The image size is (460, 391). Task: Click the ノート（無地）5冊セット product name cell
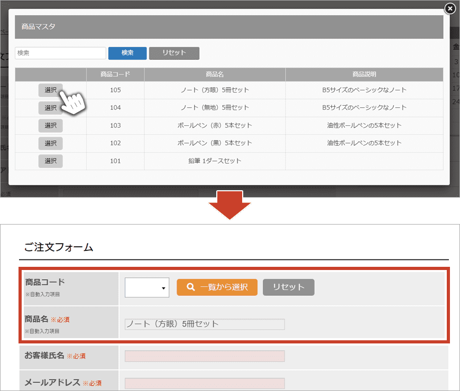(x=215, y=108)
